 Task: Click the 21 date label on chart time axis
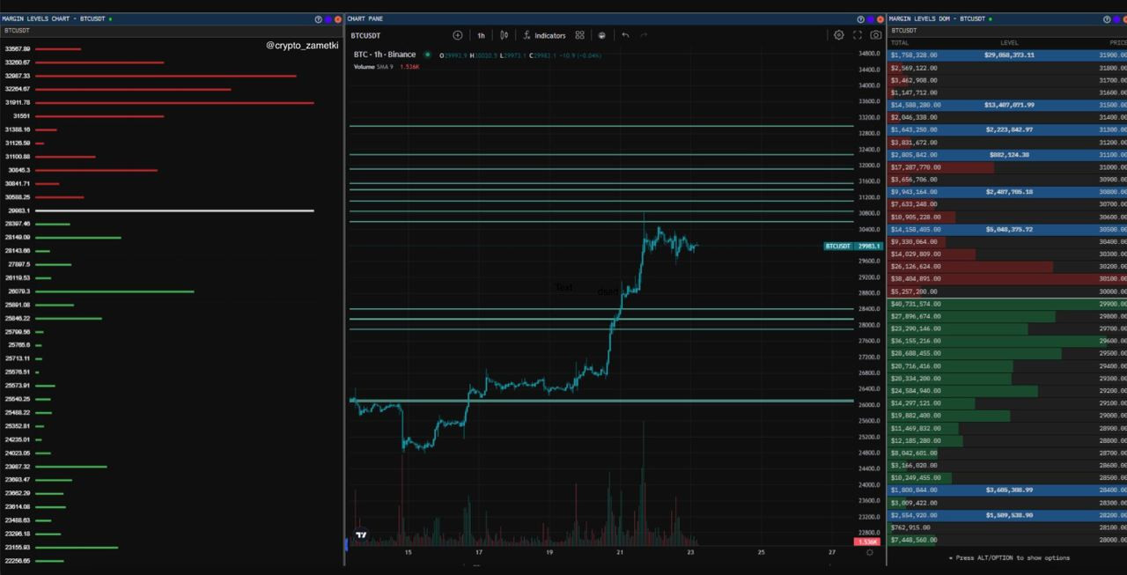[x=620, y=553]
